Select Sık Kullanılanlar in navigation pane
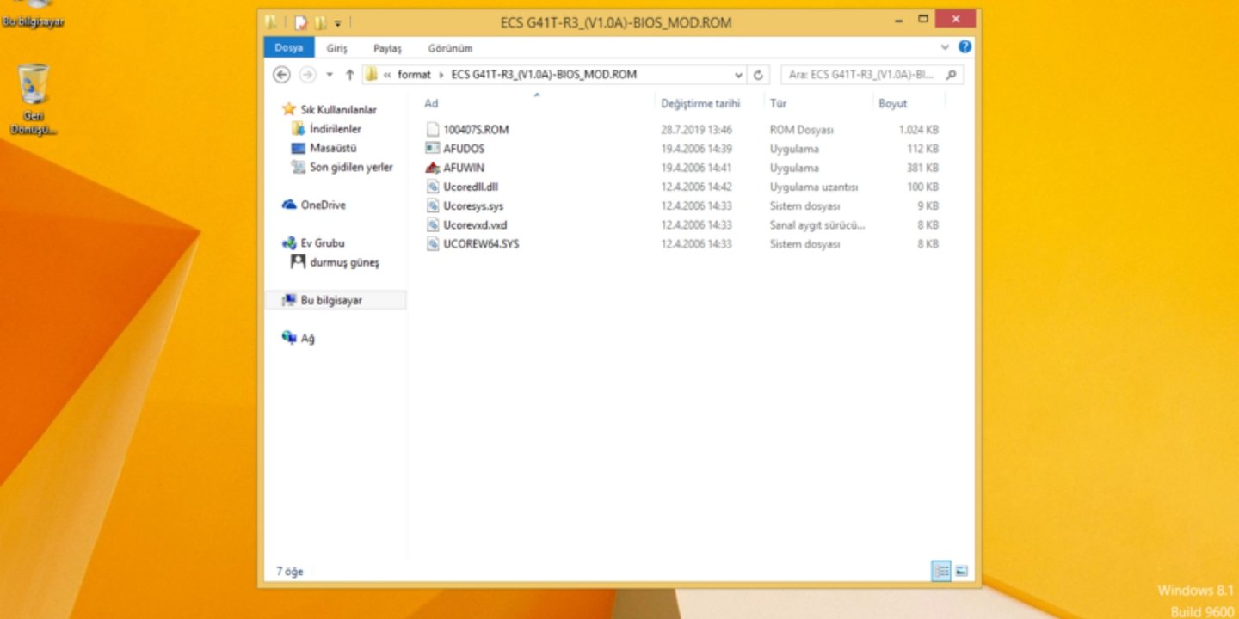The width and height of the screenshot is (1239, 619). click(x=338, y=110)
